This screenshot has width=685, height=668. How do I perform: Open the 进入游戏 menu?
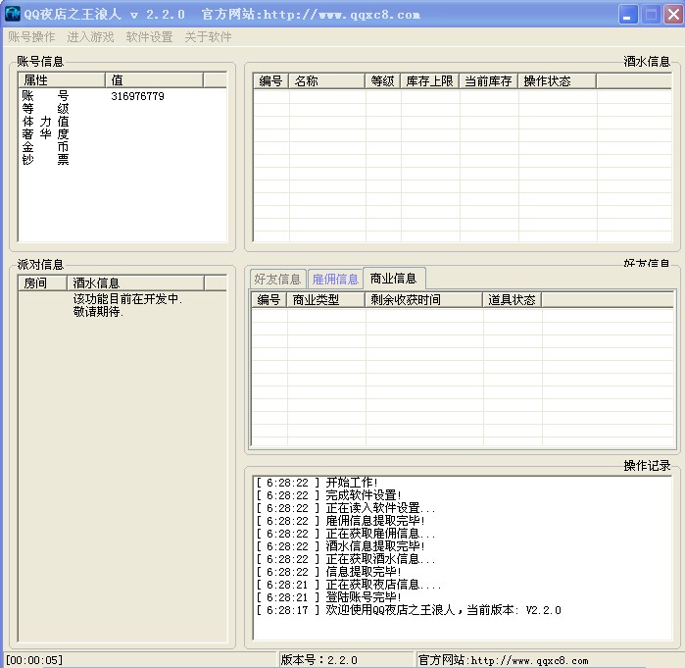pos(90,37)
